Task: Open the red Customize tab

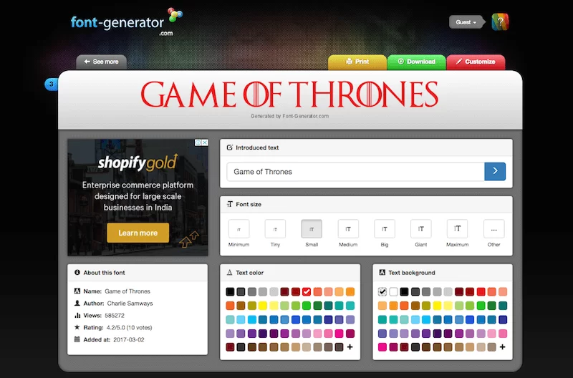Action: click(476, 62)
